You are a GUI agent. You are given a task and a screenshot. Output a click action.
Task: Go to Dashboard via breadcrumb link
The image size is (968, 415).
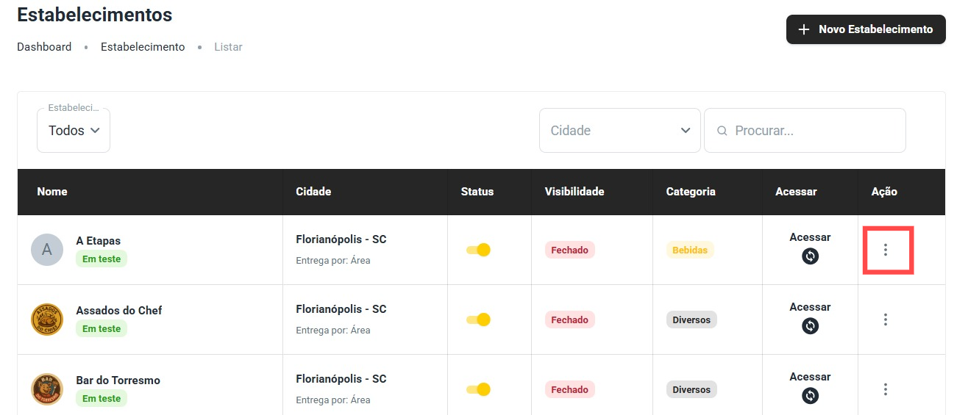44,47
